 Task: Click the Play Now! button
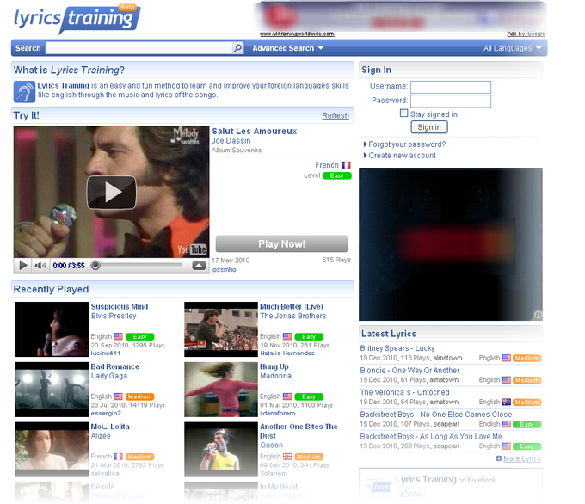tap(281, 243)
